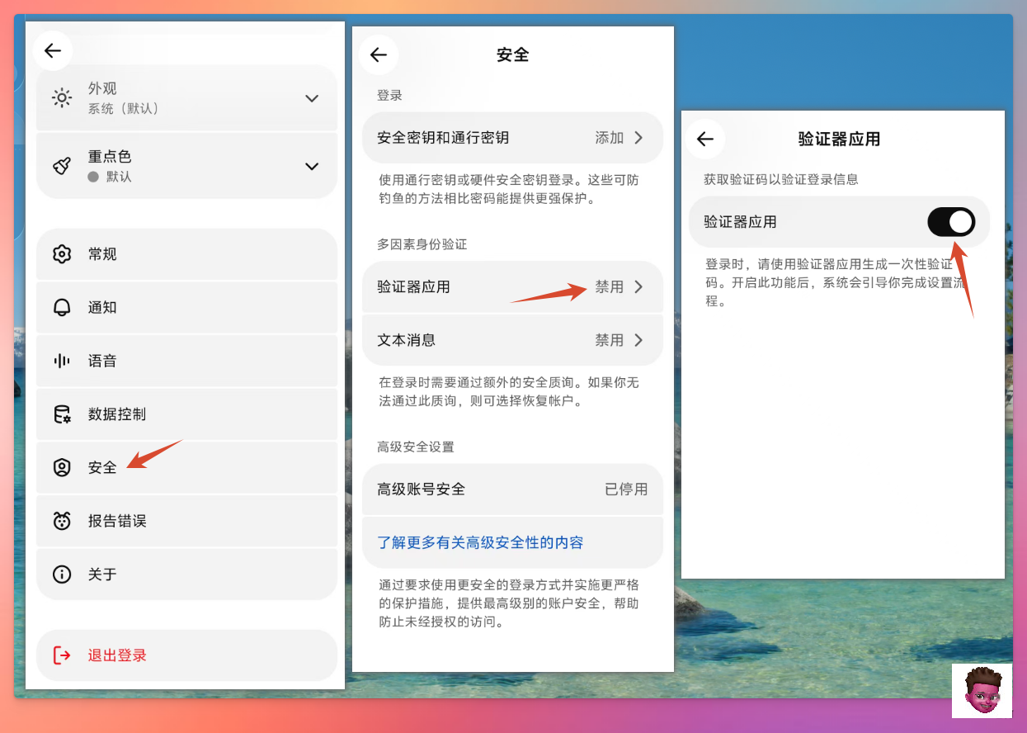Go back from the 验证器应用 panel
1027x733 pixels.
pos(705,139)
